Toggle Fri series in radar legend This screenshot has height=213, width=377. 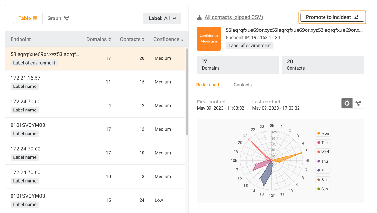point(323,170)
